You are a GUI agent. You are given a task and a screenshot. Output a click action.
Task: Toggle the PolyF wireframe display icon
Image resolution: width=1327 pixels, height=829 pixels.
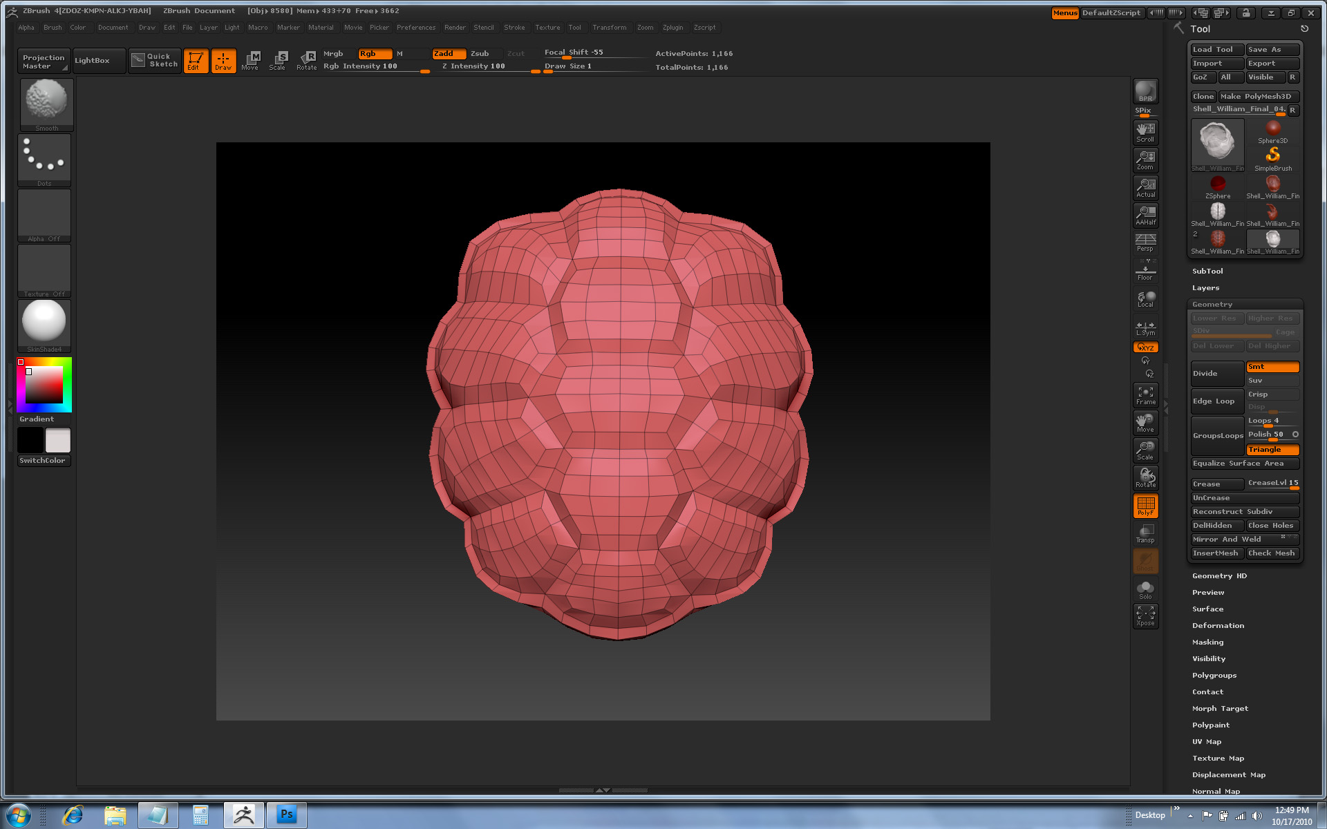pos(1145,506)
